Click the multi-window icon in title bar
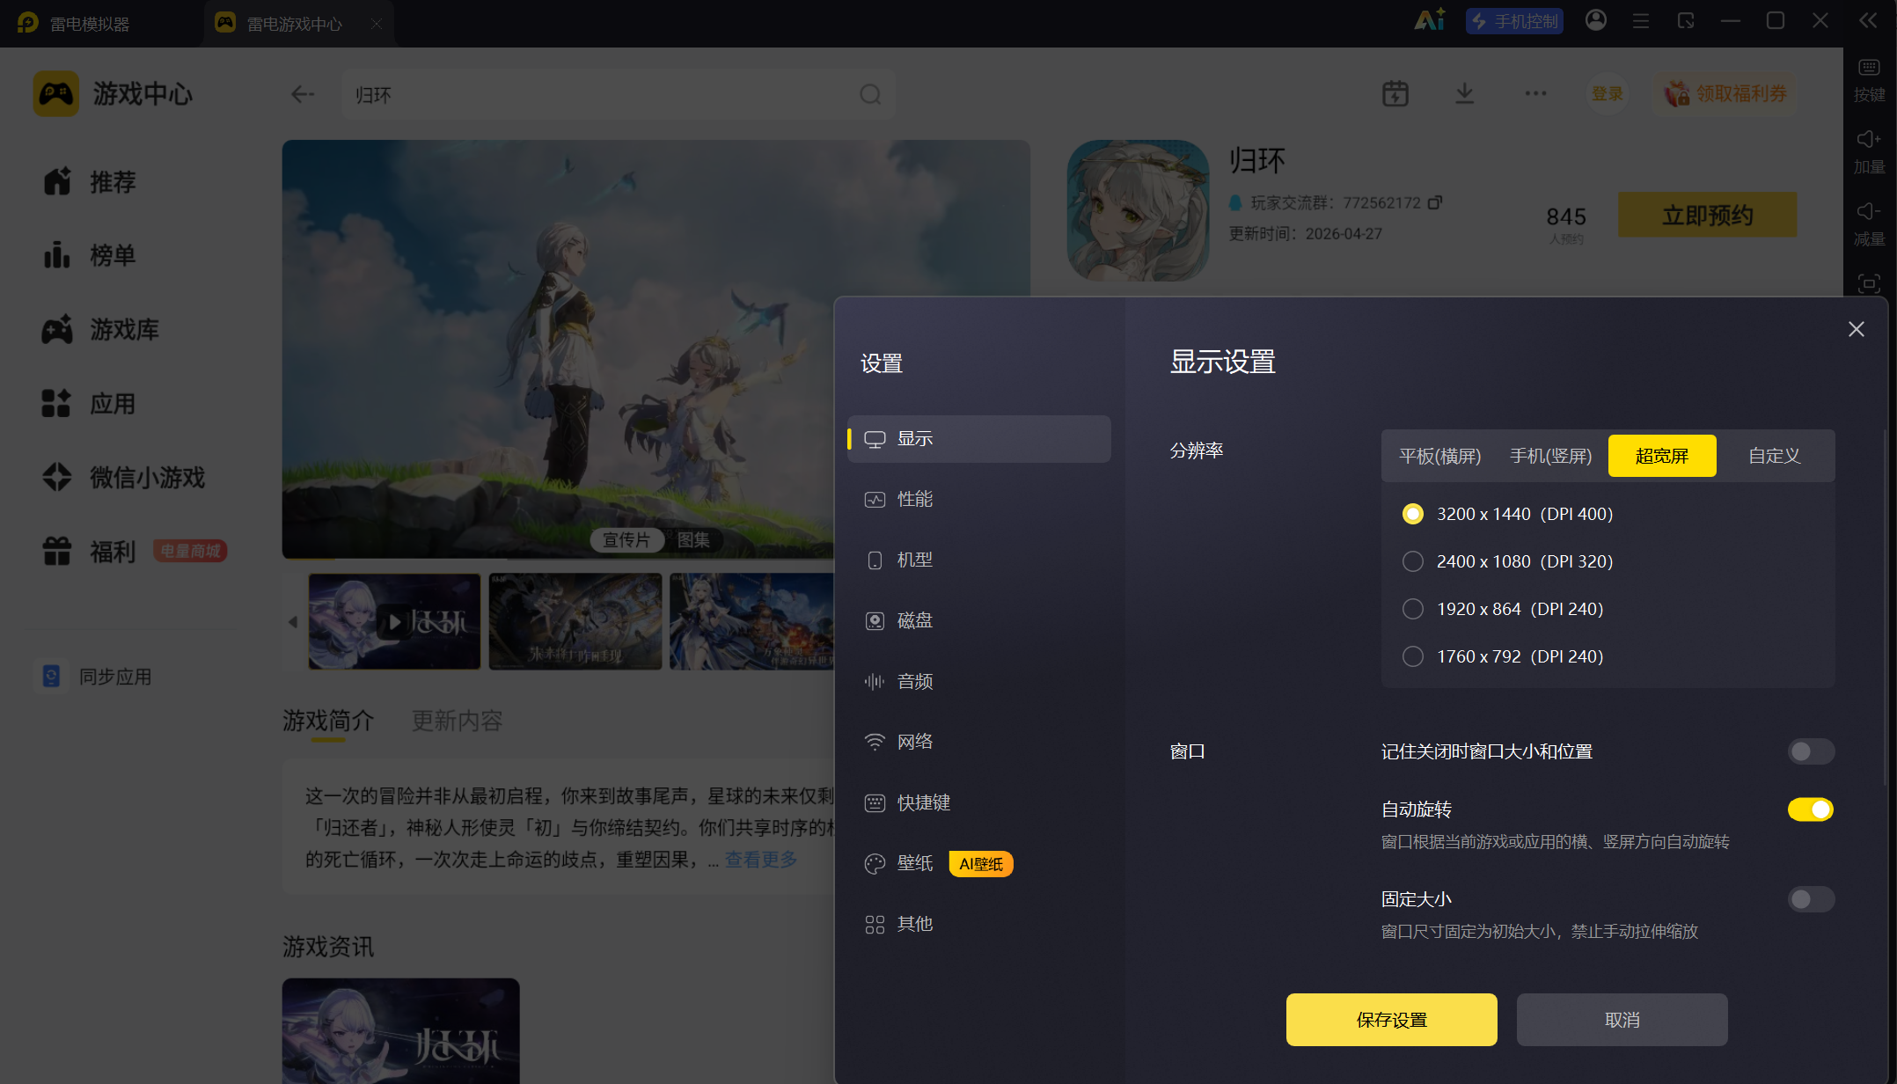The width and height of the screenshot is (1897, 1084). coord(1686,20)
